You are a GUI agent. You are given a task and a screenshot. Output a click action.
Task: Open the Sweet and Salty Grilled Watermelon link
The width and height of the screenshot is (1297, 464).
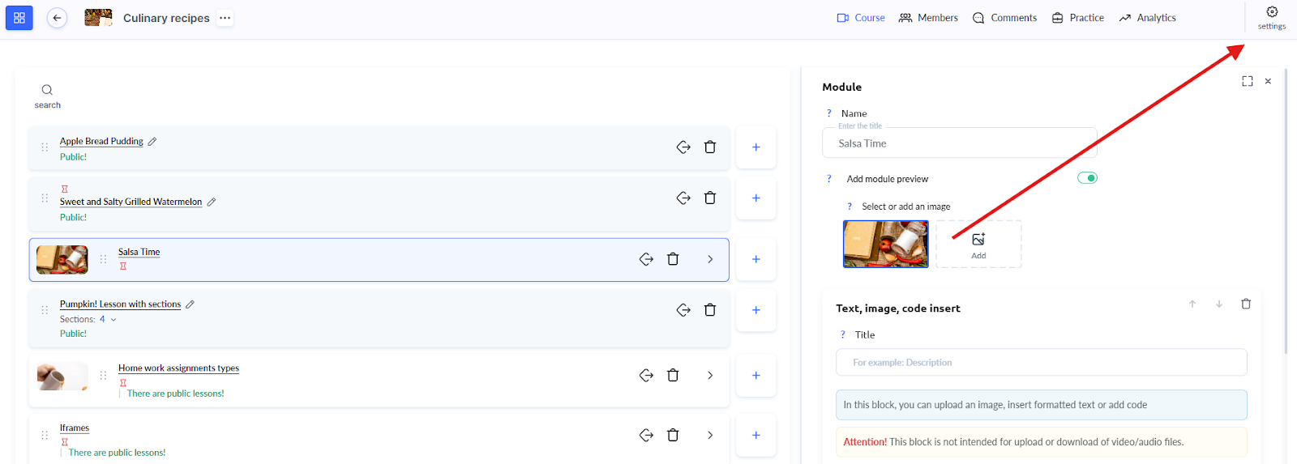(x=131, y=202)
